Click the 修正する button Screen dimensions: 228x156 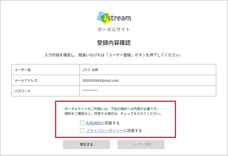[87, 144]
